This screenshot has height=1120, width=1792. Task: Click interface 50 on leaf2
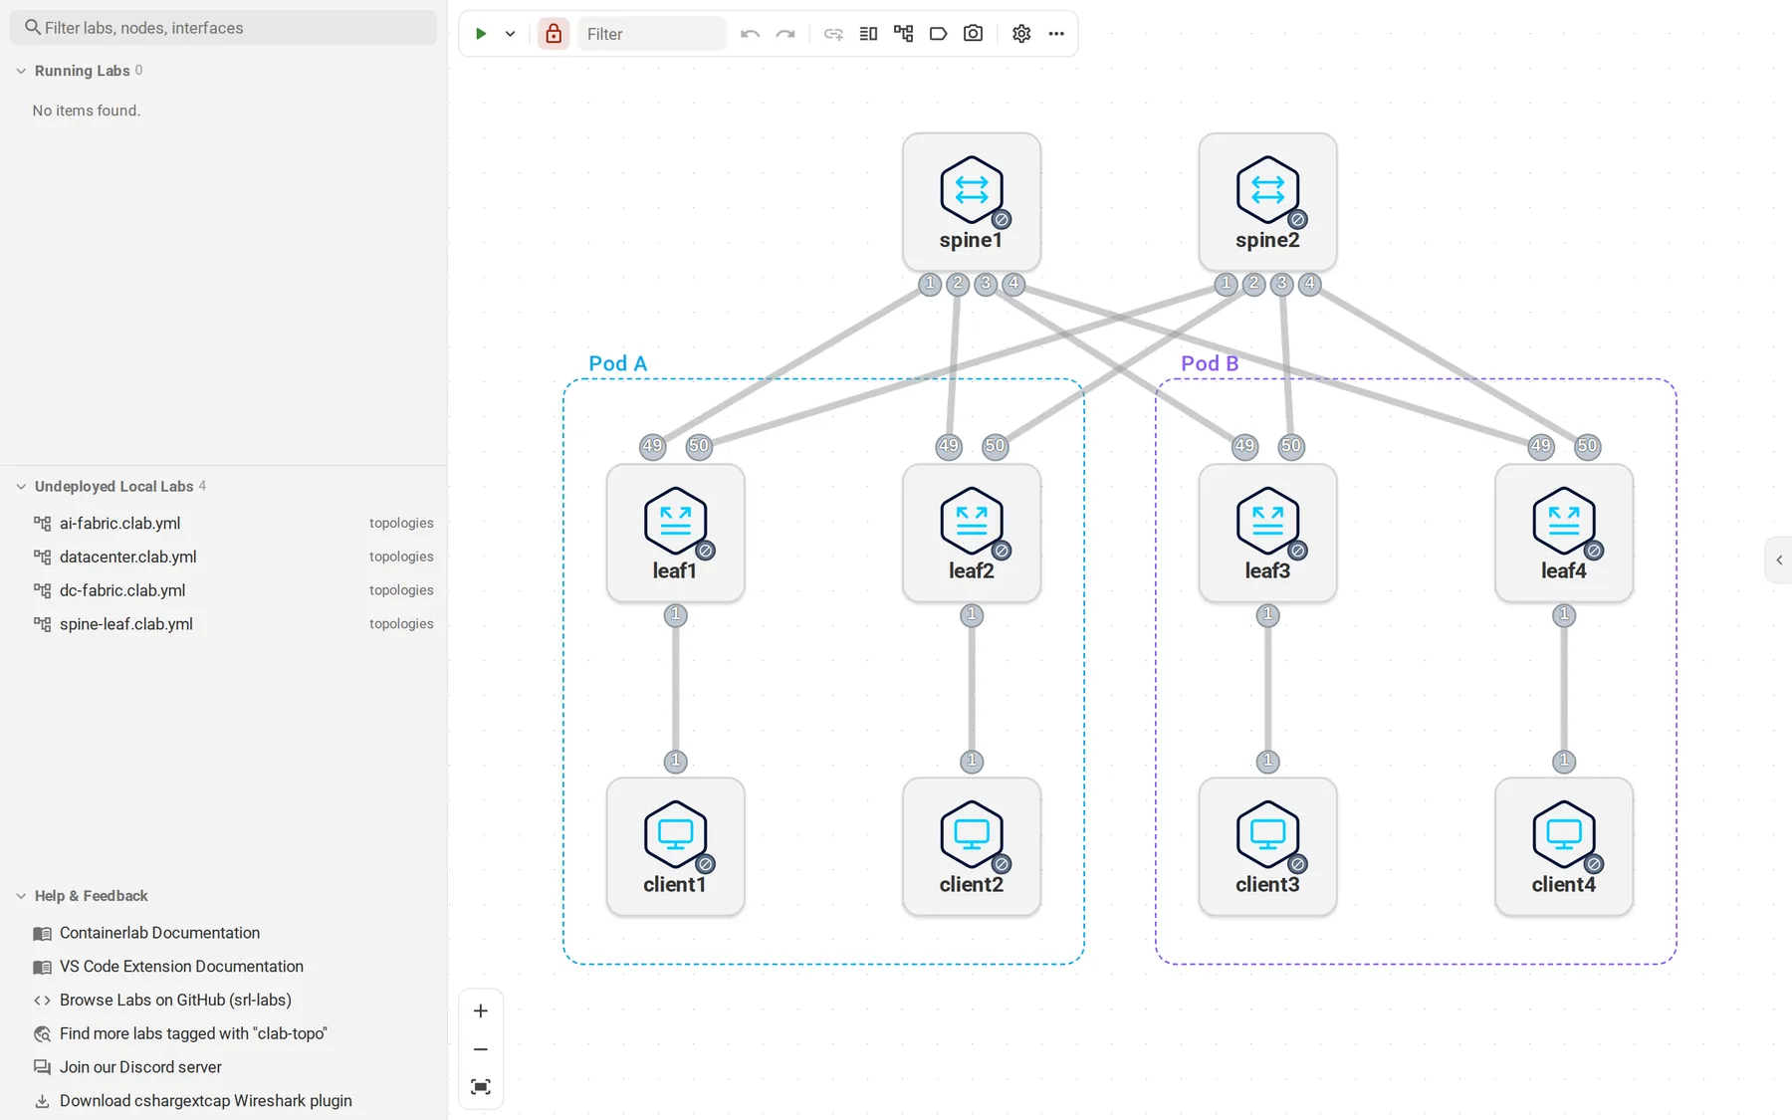point(995,446)
